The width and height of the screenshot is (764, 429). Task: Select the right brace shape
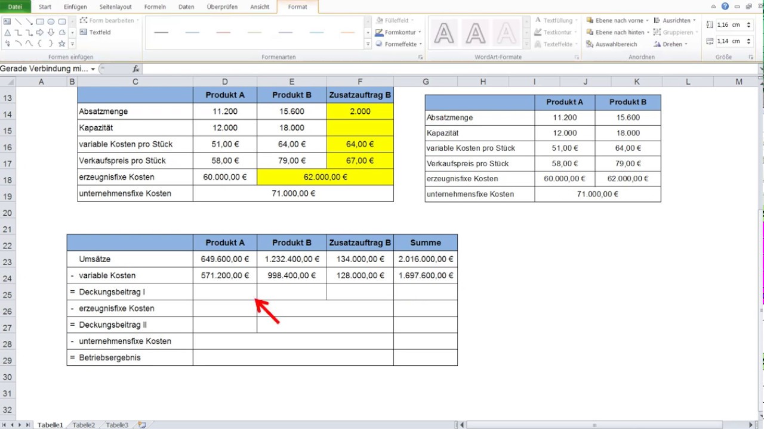(50, 43)
